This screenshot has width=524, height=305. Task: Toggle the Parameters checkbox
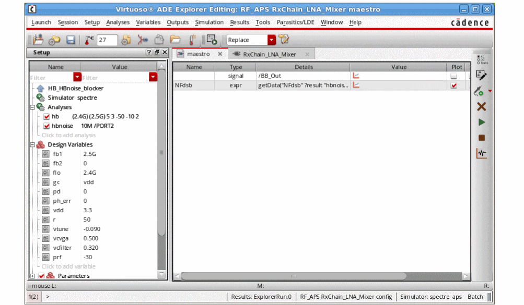[41, 276]
